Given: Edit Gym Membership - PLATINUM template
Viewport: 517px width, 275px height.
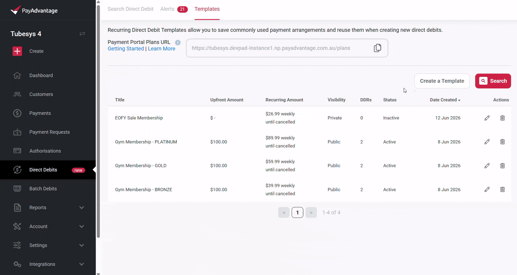Looking at the screenshot, I should point(487,142).
